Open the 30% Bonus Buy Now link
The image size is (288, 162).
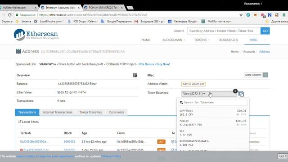(154, 64)
